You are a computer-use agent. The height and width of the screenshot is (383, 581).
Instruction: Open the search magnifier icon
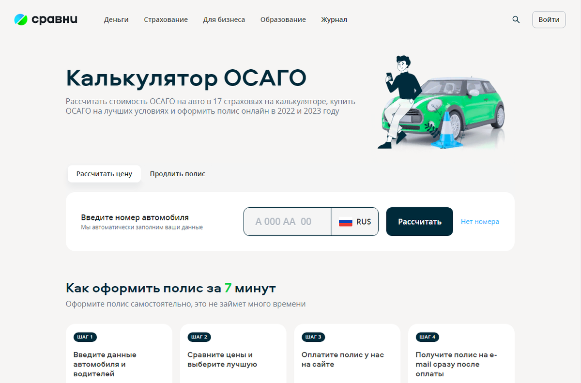[x=516, y=20]
